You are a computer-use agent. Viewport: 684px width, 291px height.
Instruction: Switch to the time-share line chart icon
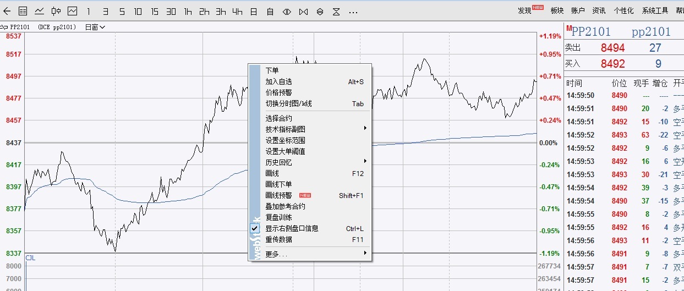pyautogui.click(x=40, y=11)
